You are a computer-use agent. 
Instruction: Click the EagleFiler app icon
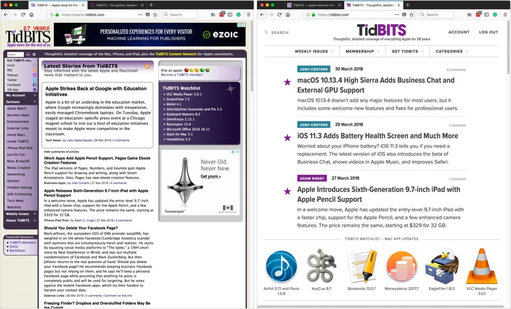click(x=442, y=267)
